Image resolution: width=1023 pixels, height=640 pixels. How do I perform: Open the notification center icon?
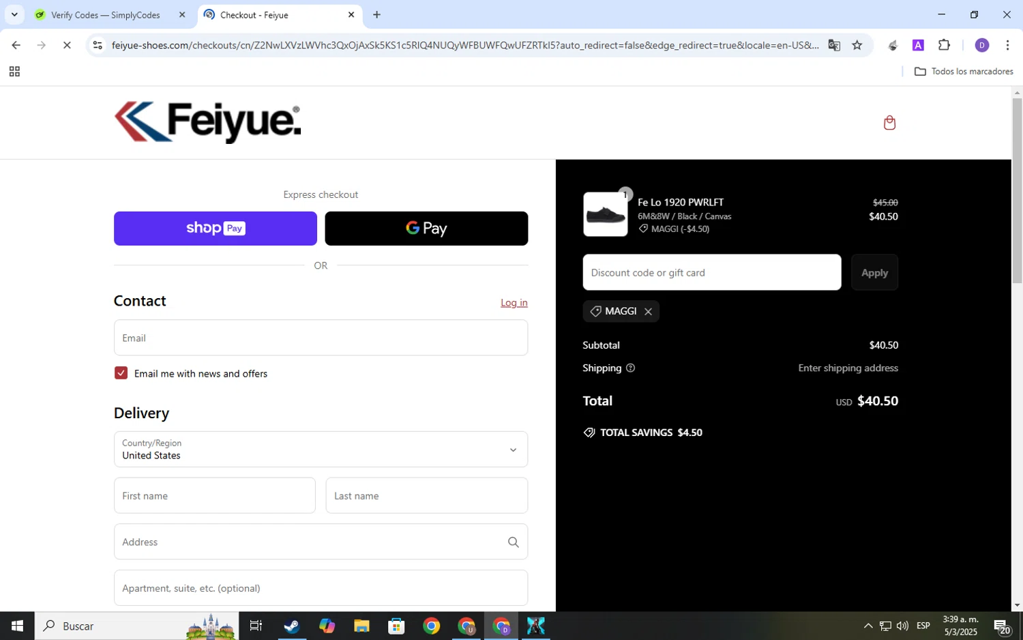1002,626
